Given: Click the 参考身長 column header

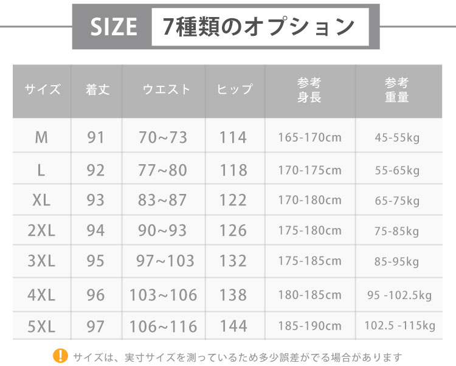Looking at the screenshot, I should [x=309, y=90].
